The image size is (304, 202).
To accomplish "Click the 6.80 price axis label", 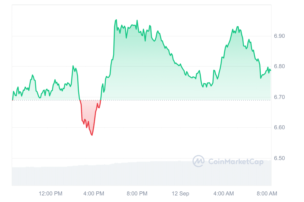I will coord(279,66).
